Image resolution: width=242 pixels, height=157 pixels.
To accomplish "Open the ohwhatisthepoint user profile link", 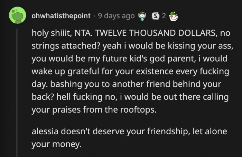I will 61,15.
